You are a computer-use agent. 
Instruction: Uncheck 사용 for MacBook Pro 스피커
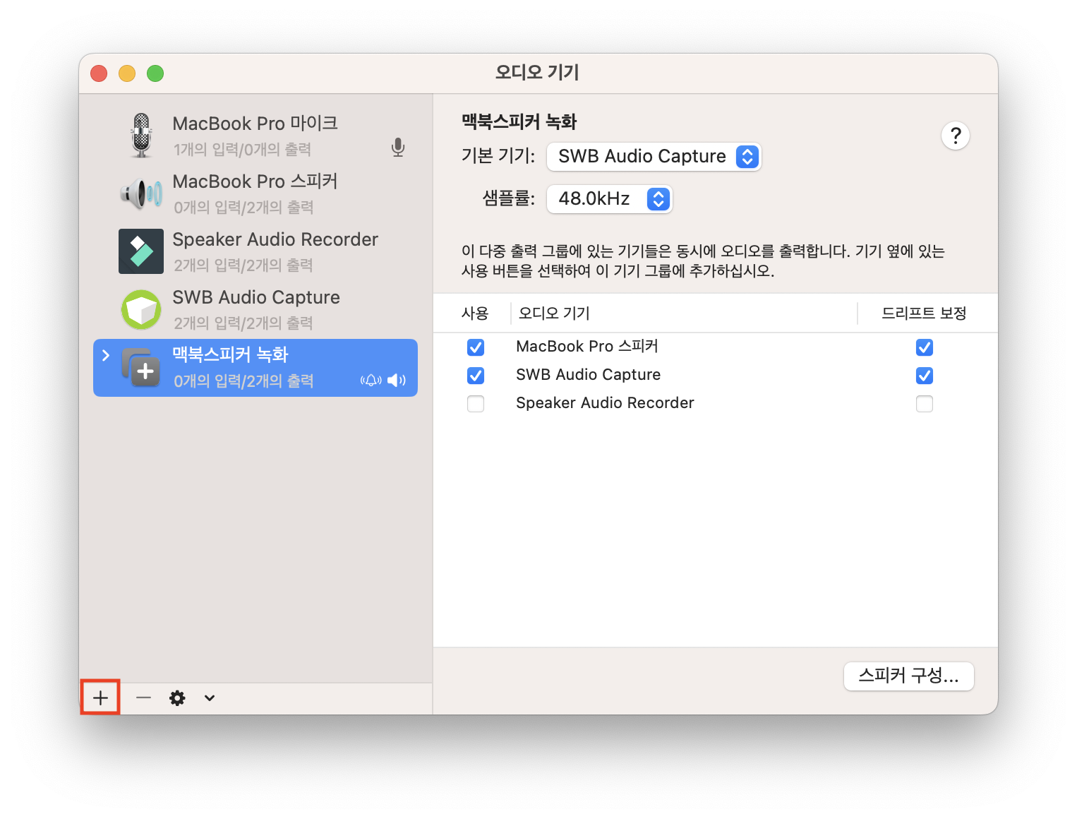(x=476, y=347)
